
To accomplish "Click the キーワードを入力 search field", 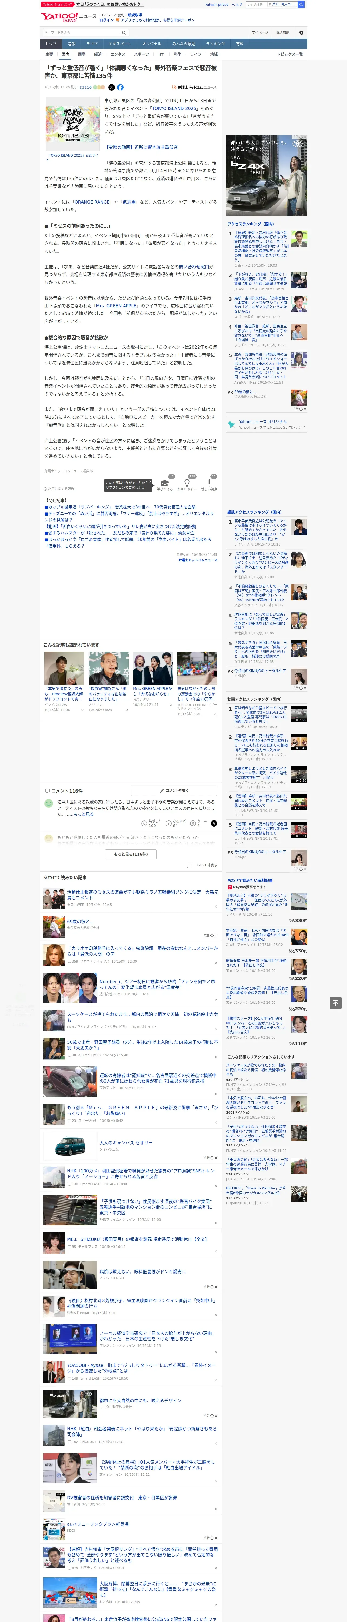I will click(81, 32).
